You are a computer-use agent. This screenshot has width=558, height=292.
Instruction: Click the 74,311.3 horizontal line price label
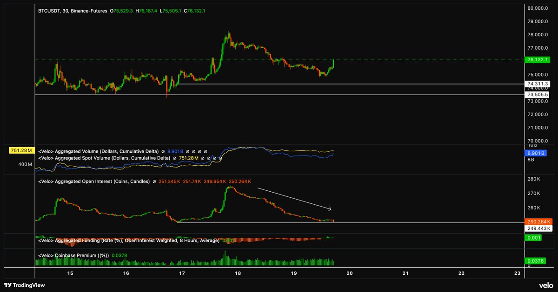point(538,84)
